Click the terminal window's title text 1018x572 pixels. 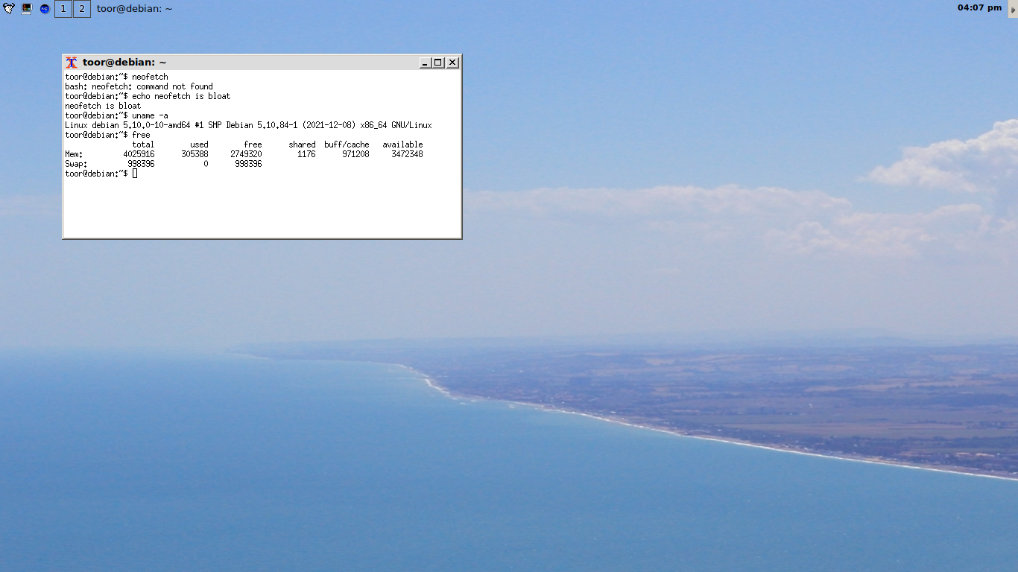[124, 63]
